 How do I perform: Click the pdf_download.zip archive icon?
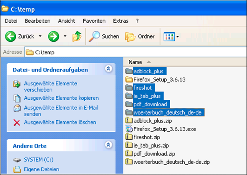coord(129,153)
